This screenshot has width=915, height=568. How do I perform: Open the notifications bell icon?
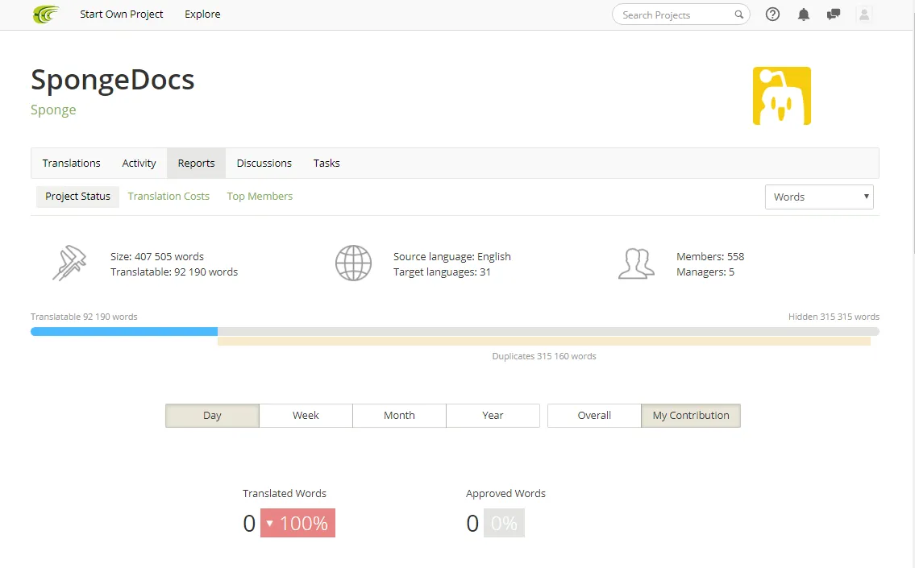[x=804, y=15]
